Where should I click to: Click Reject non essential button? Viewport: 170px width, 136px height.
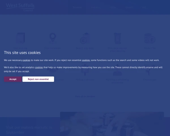point(38,79)
